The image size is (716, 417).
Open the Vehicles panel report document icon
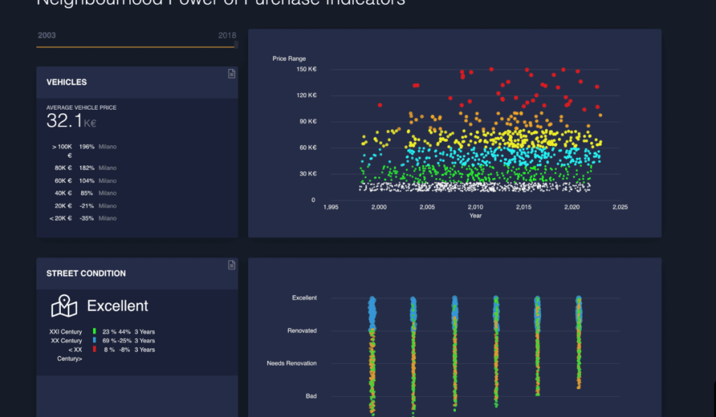231,73
